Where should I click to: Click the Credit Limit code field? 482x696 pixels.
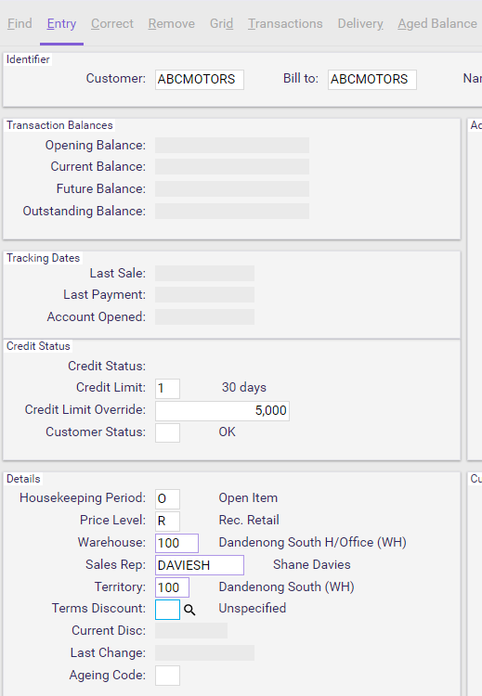[167, 389]
